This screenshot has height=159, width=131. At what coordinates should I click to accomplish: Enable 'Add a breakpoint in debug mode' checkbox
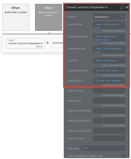tap(124, 156)
